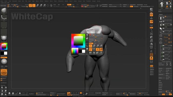Screen dimensions: 173x97
Task: Click the Rename subtool button
Action: tap(162, 68)
